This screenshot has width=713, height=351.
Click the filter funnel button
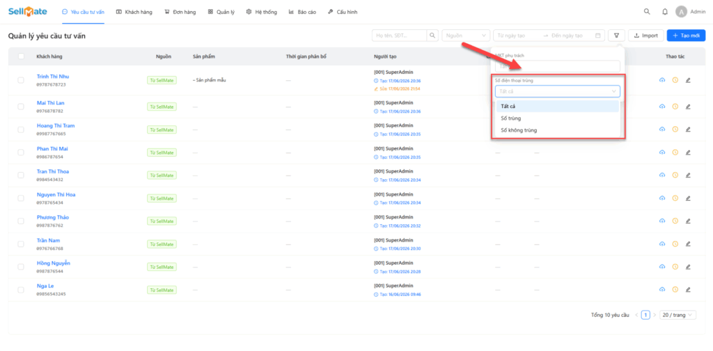[617, 36]
